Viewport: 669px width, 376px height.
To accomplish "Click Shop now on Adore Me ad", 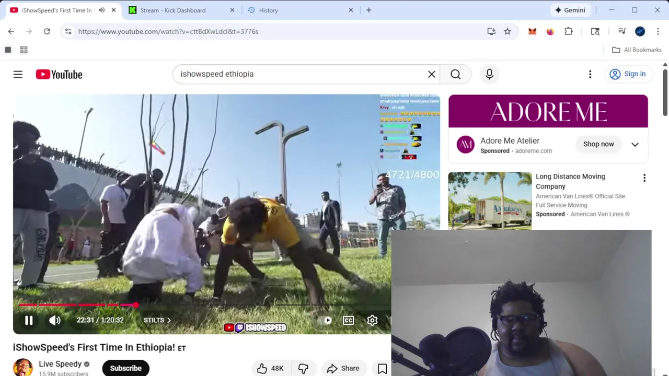I will 598,144.
